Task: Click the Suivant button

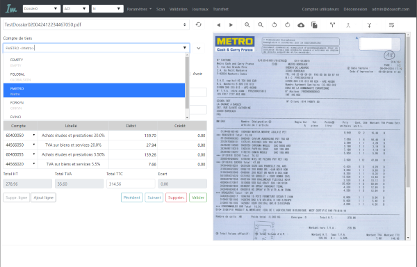Action: (x=154, y=197)
